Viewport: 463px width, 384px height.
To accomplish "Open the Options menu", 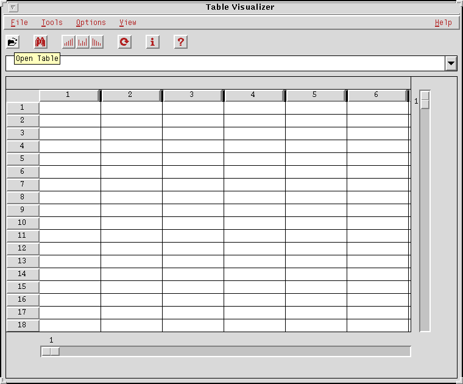I will point(91,23).
